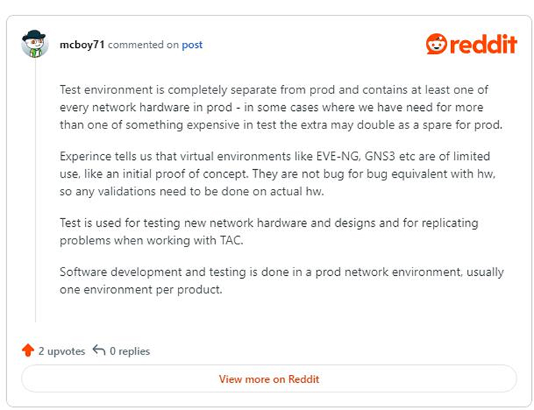Click the orange upvote arrow icon
The image size is (534, 410).
point(28,350)
